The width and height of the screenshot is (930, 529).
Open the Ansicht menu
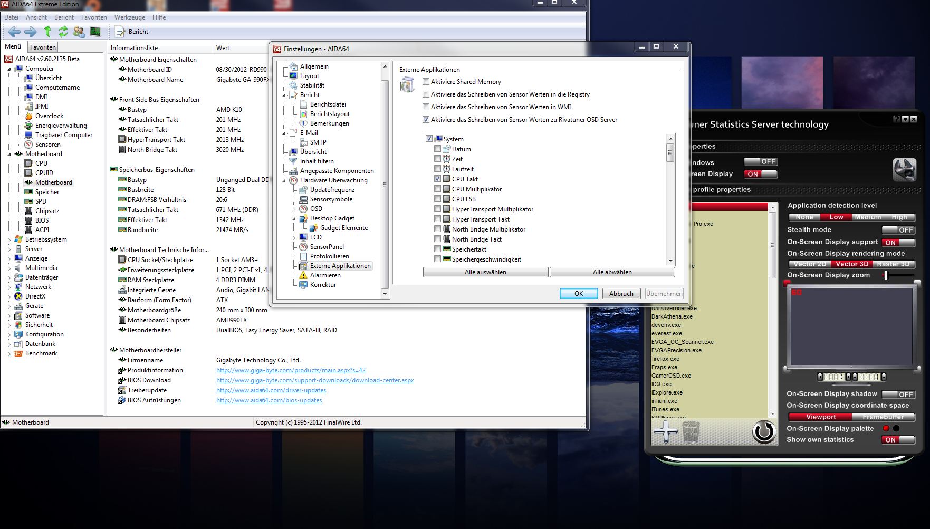point(36,17)
